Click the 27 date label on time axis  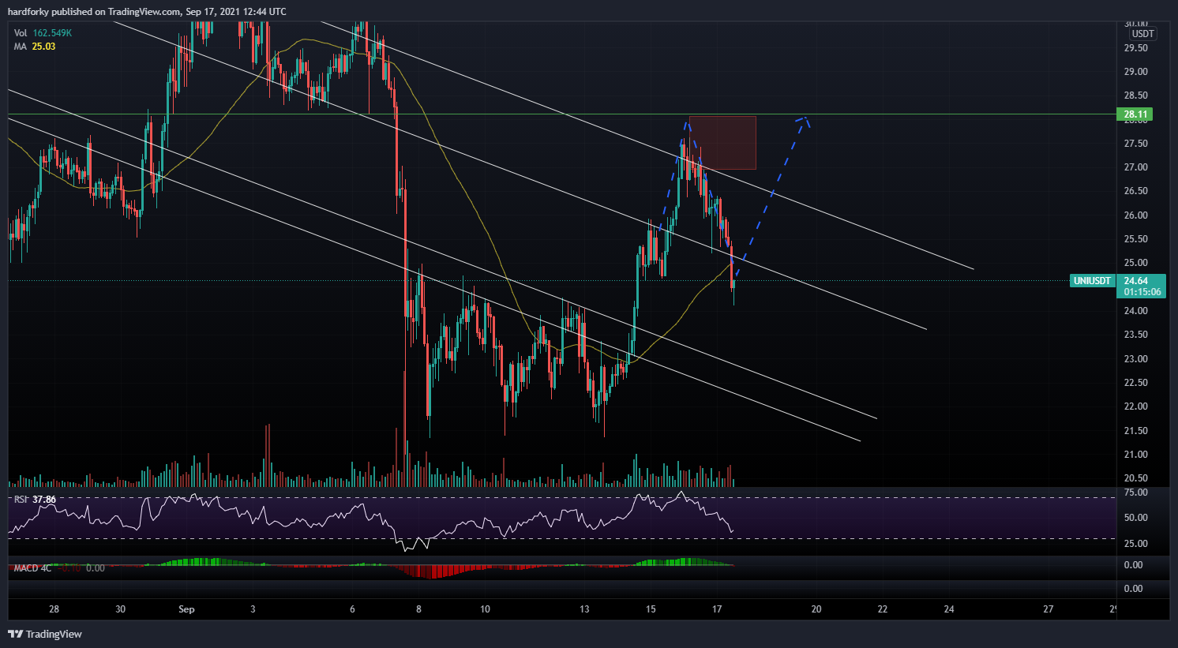(1049, 609)
